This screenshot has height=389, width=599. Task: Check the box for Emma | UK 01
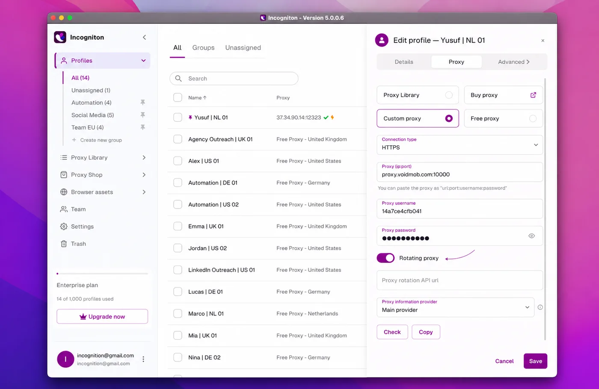[x=178, y=226]
